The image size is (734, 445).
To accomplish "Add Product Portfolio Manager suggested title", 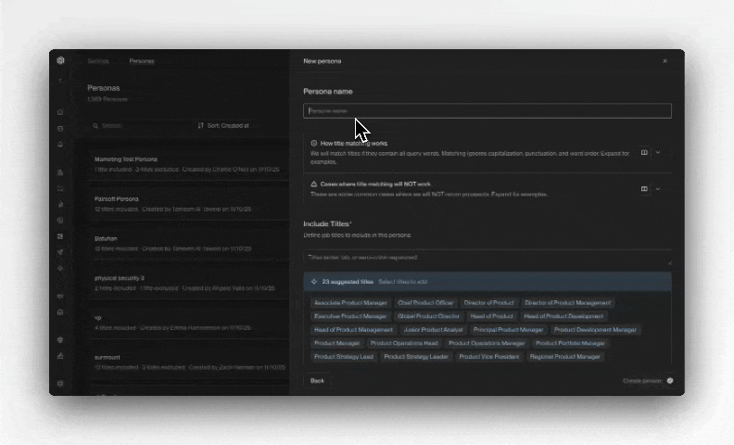I will [570, 343].
